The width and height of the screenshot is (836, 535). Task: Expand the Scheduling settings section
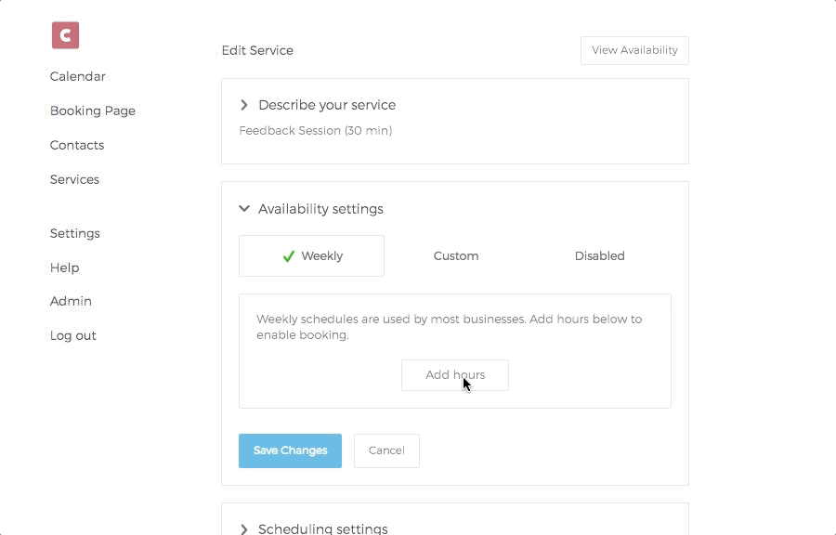coord(322,528)
